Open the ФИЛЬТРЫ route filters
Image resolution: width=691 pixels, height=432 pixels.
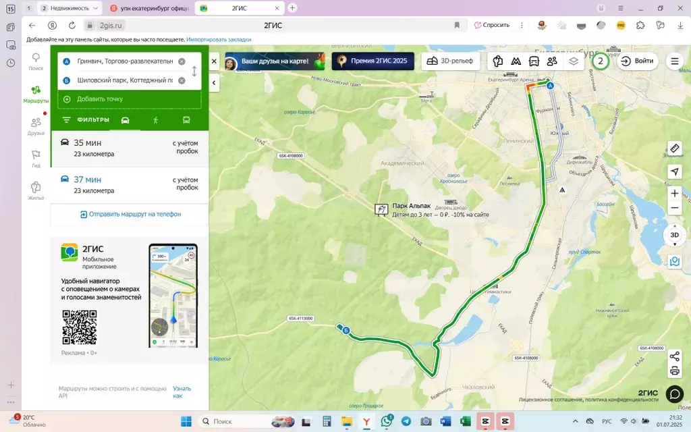point(86,120)
